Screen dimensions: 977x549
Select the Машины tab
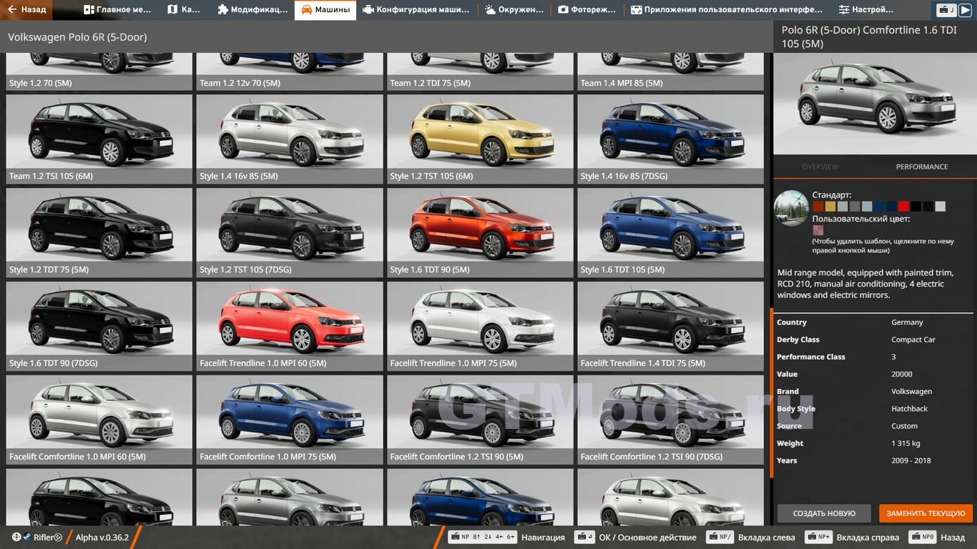325,10
